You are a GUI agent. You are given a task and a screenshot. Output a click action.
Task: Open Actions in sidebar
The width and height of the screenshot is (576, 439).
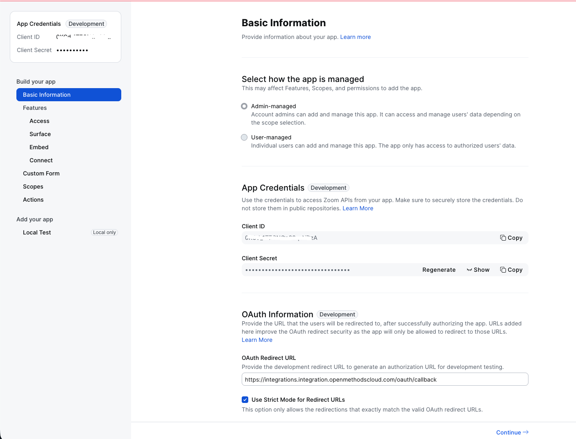point(33,200)
